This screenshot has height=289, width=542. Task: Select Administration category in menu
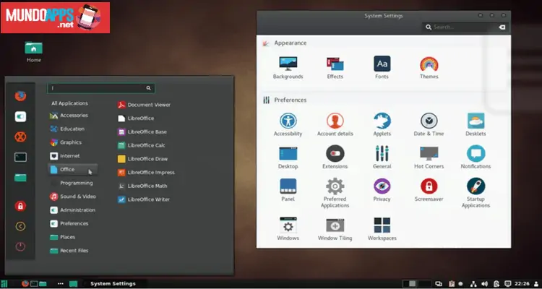pos(73,210)
